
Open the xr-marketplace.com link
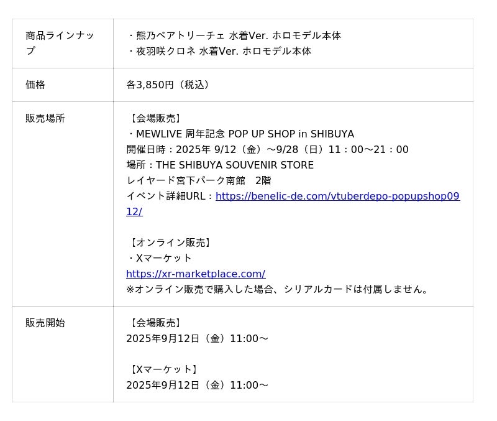click(x=196, y=274)
